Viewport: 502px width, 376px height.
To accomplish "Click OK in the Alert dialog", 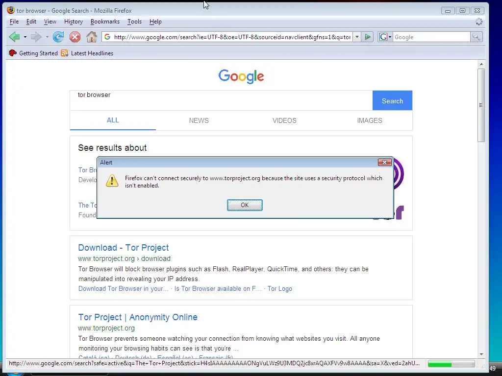I will click(245, 205).
